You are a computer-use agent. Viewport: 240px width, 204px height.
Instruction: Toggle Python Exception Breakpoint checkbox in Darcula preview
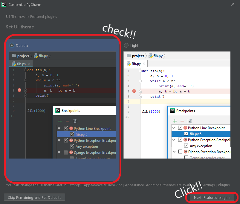pos(66,140)
